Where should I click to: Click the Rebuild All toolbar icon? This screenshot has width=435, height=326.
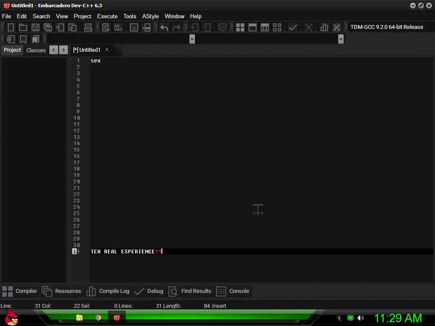coord(277,27)
